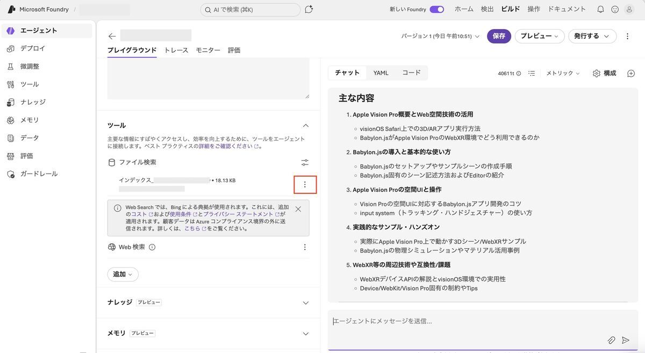The width and height of the screenshot is (645, 353).
Task: Click the Microsoft Foundry logo icon
Action: click(11, 10)
